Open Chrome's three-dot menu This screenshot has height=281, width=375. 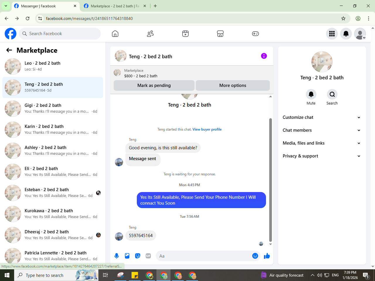369,18
